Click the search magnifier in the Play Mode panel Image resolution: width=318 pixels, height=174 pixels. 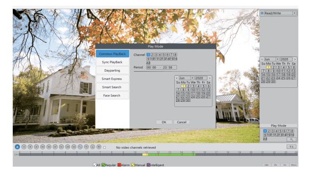point(291,139)
